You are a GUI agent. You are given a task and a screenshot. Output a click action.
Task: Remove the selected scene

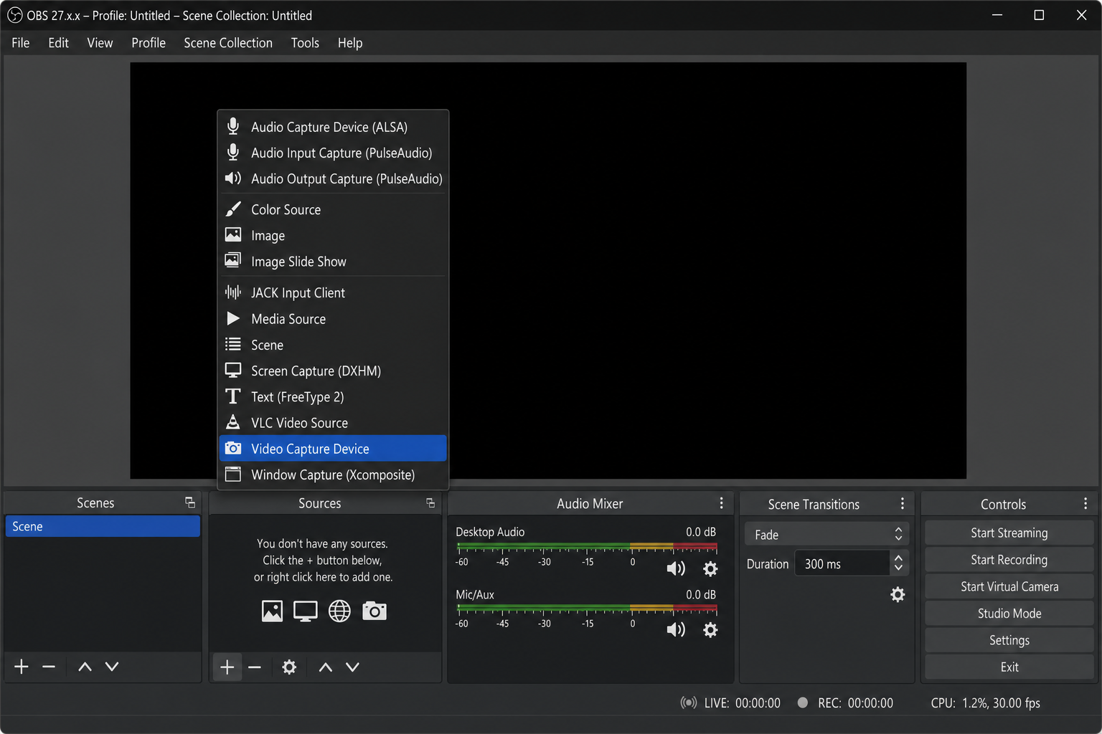click(x=49, y=667)
